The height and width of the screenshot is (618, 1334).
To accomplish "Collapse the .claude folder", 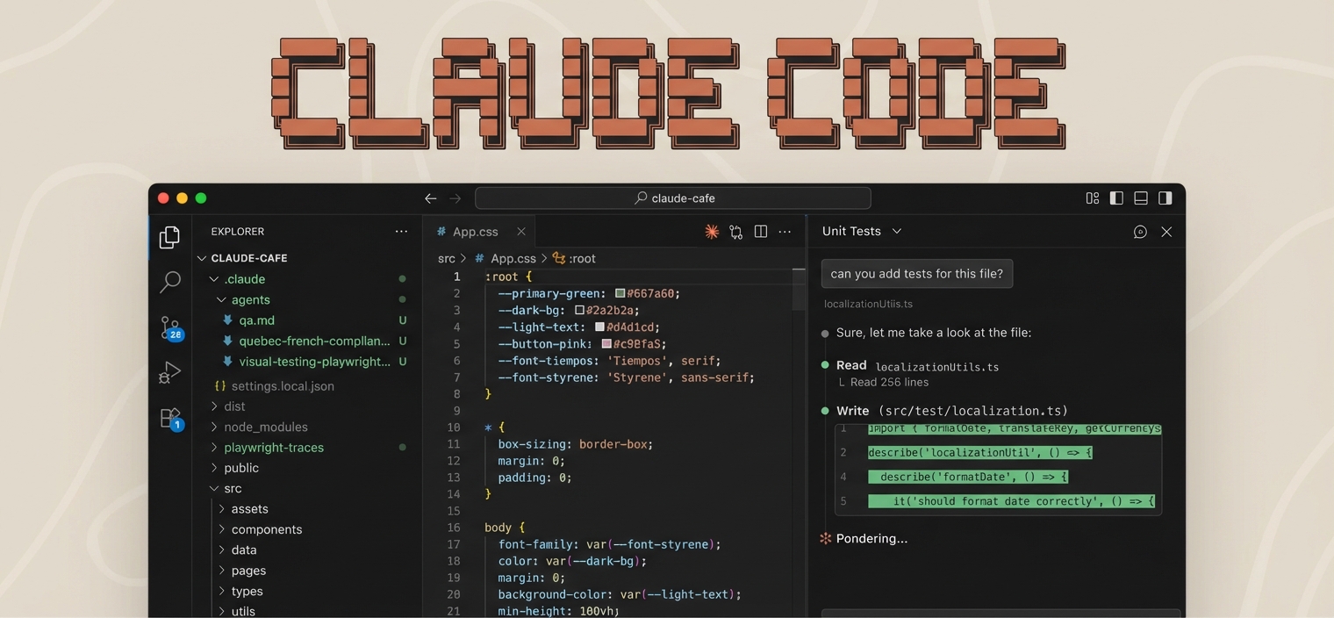I will (x=213, y=278).
